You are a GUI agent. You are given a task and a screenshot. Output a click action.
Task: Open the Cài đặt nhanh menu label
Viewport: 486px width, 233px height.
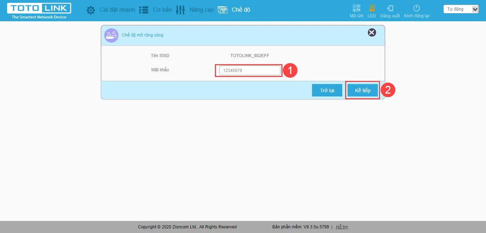click(x=117, y=10)
